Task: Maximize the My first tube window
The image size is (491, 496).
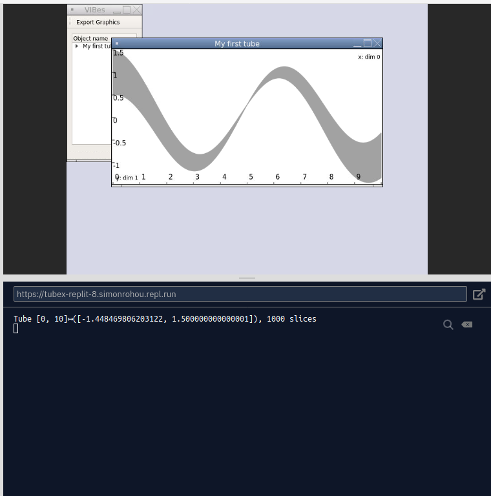Action: (x=368, y=43)
